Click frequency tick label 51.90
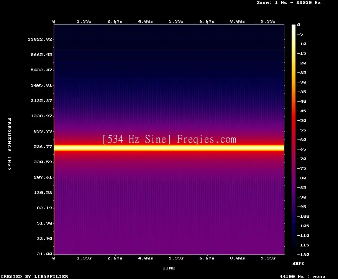338x279 pixels. coord(44,223)
